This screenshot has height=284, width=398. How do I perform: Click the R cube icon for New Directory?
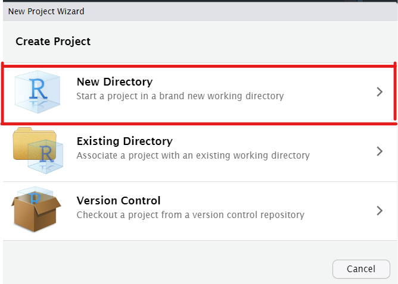[x=38, y=91]
